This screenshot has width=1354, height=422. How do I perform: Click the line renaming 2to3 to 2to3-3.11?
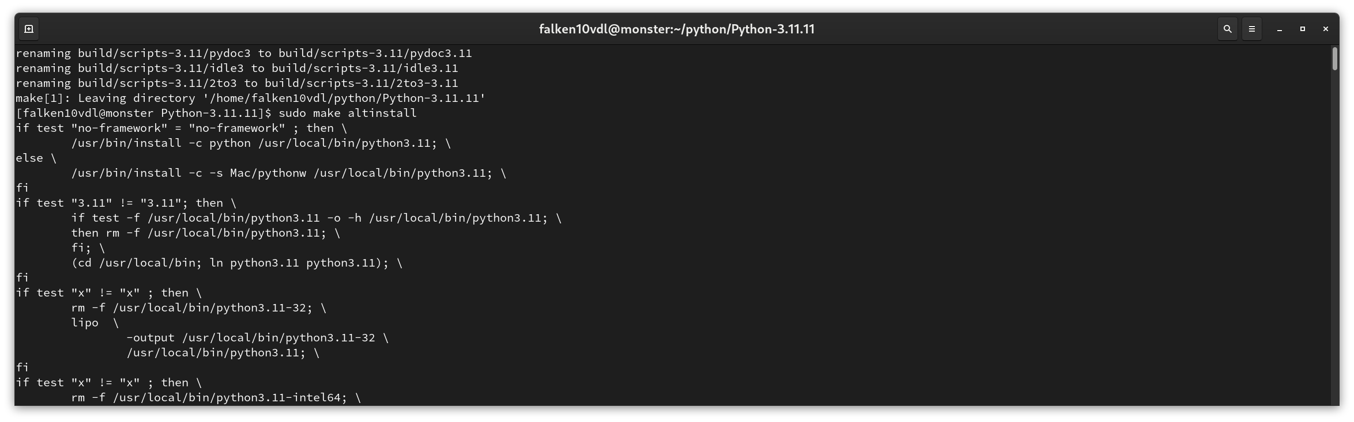point(237,83)
